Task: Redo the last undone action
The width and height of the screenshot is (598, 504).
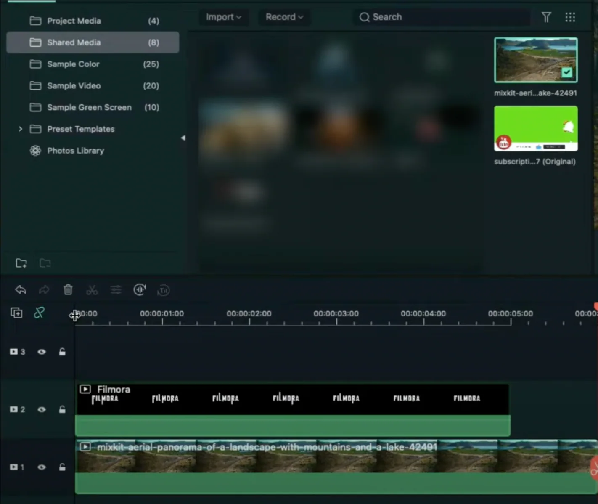Action: point(44,290)
